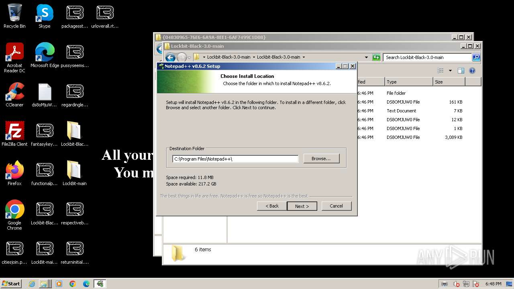Viewport: 514px width, 289px height.
Task: Click the Destination Folder path field
Action: (235, 159)
